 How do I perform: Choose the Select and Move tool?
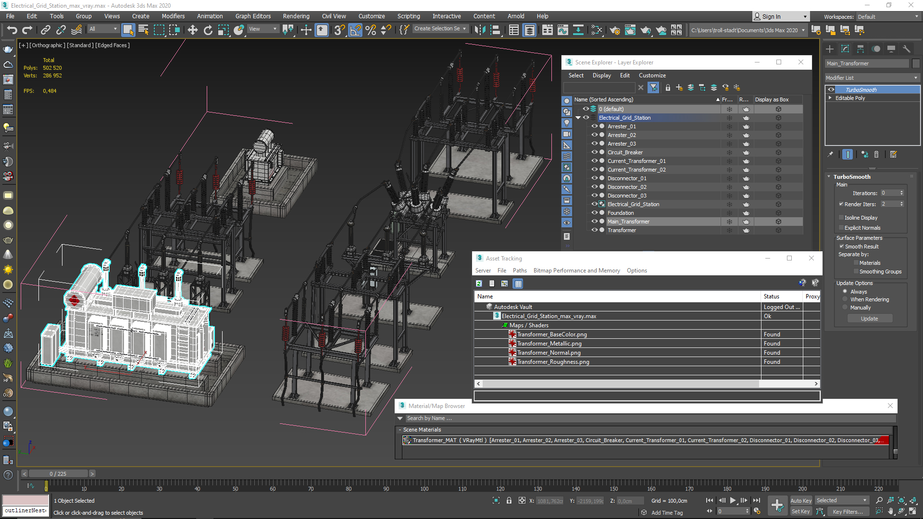click(x=192, y=30)
